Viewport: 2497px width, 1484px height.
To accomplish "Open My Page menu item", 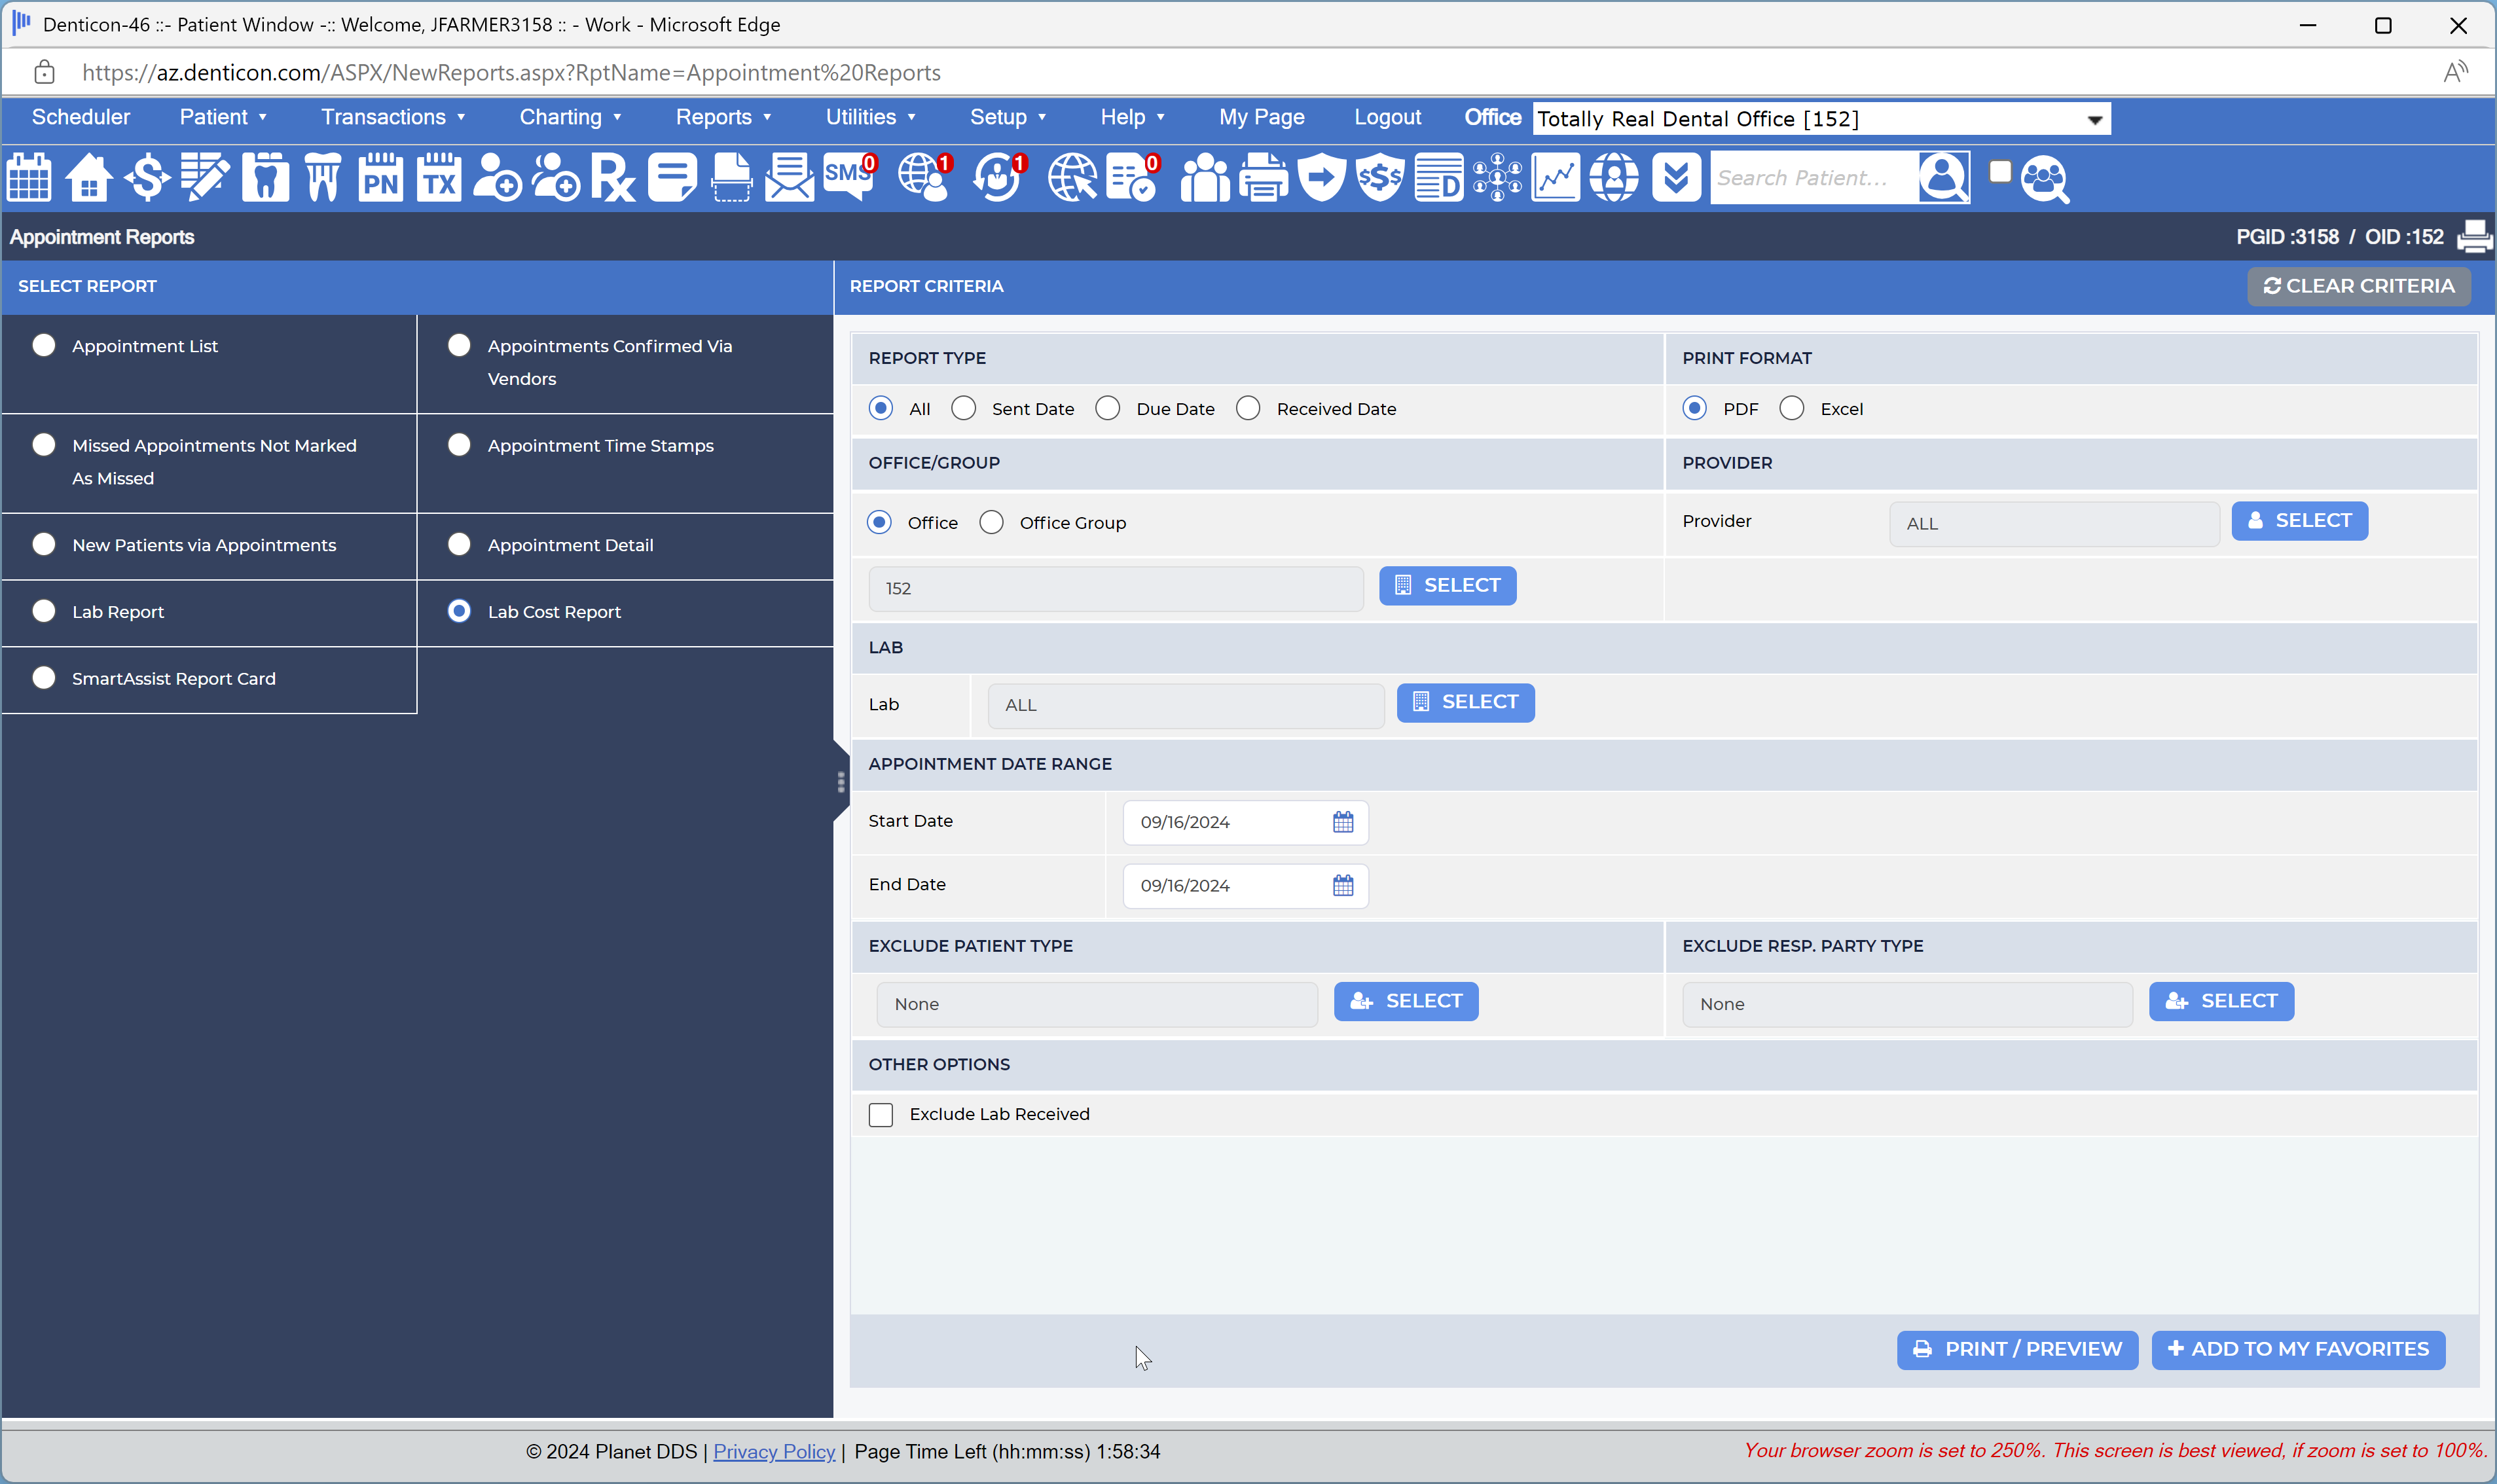I will tap(1261, 117).
